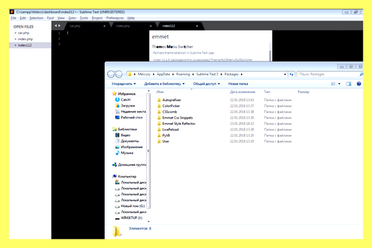Open the File menu in Sublime Text
The image size is (372, 248).
[x=13, y=18]
